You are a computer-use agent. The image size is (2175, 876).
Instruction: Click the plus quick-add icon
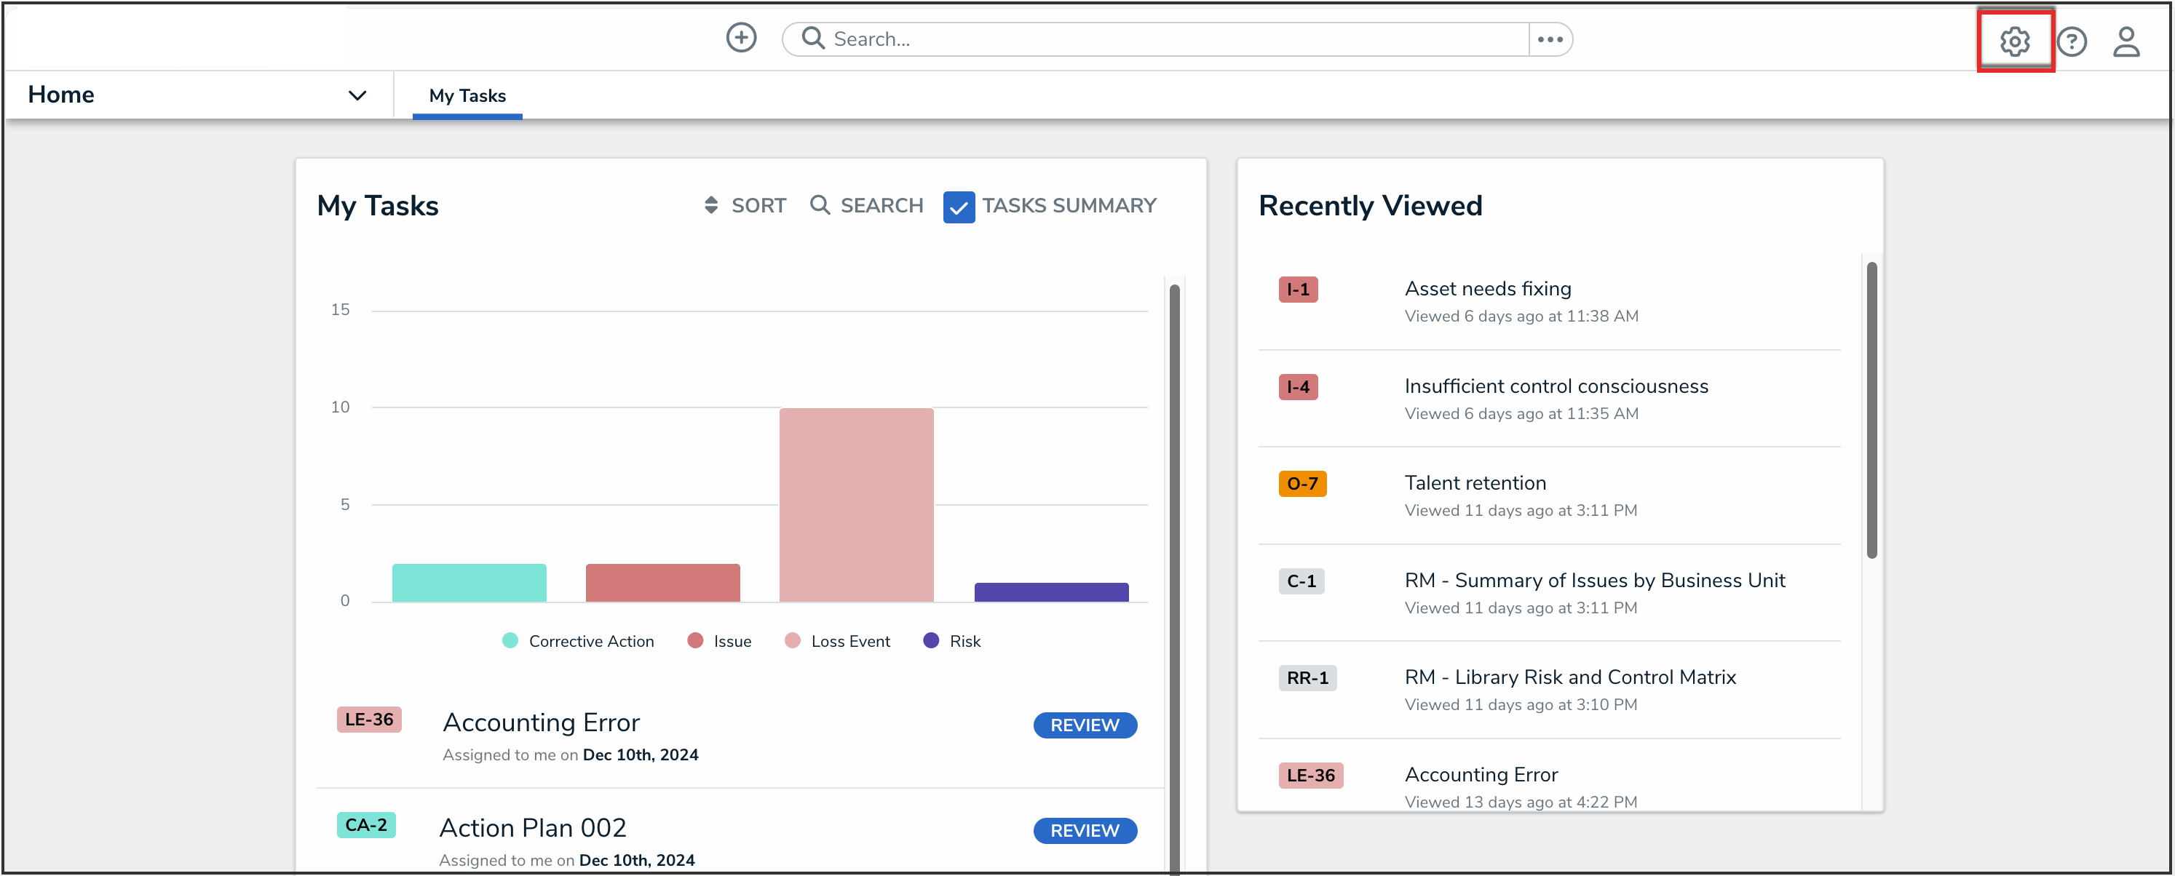pyautogui.click(x=740, y=38)
